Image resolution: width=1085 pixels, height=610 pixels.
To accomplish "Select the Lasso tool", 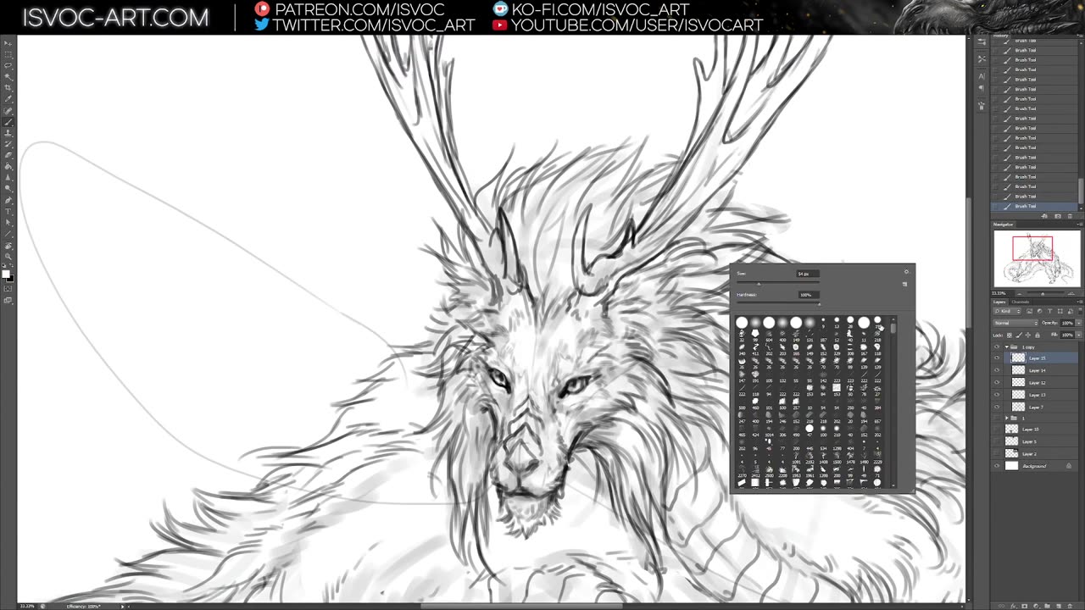I will pyautogui.click(x=8, y=65).
